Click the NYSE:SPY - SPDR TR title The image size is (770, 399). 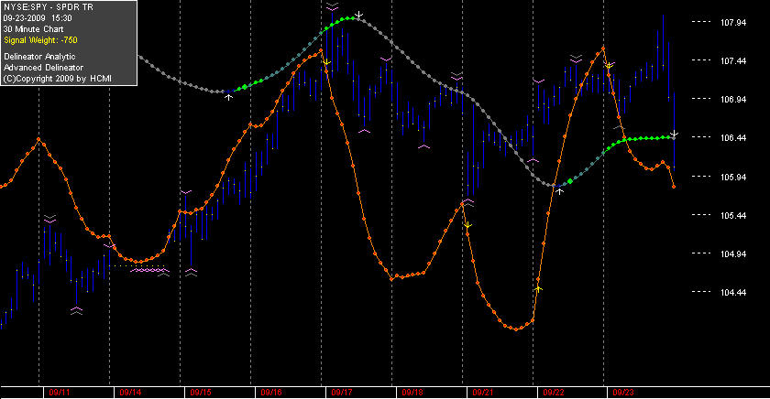point(48,7)
